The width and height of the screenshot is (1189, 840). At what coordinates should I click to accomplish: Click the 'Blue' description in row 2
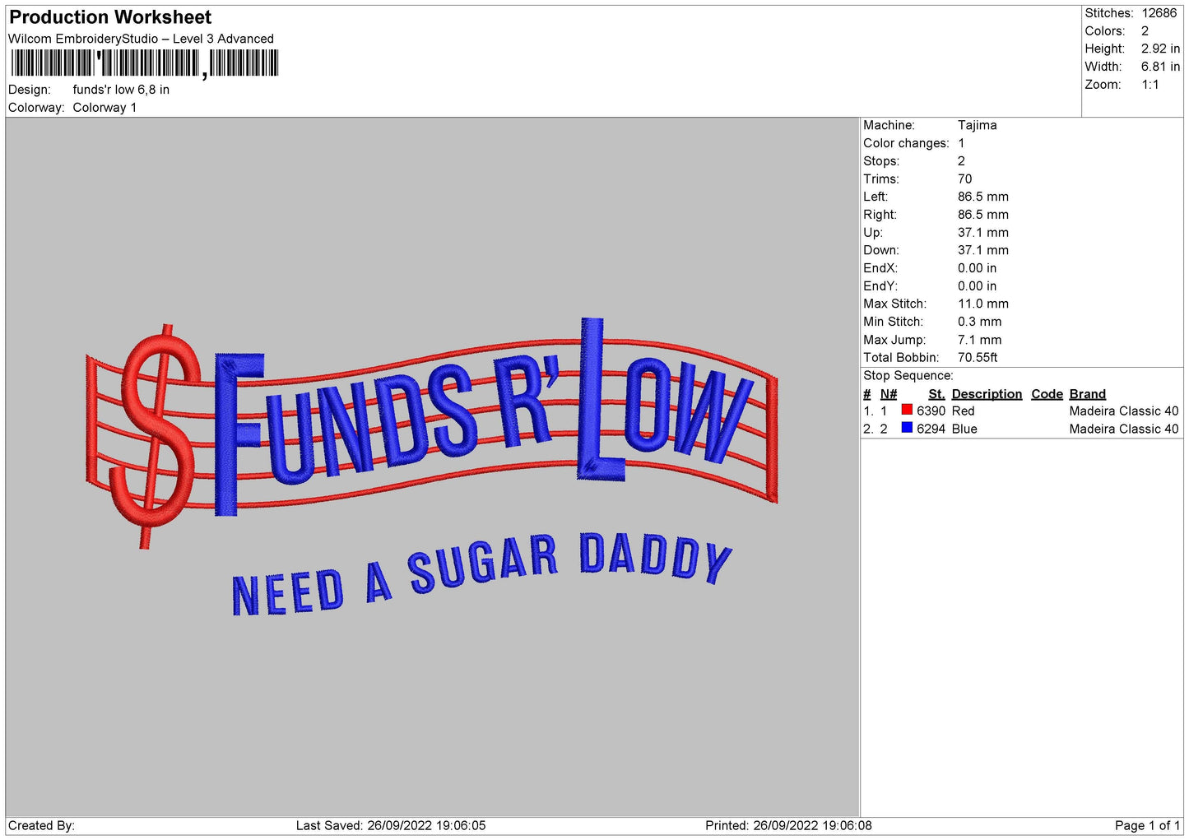[965, 429]
